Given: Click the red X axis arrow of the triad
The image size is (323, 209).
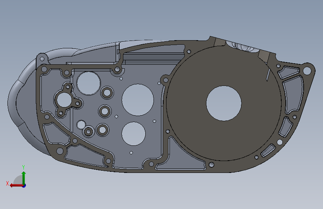Looking at the screenshot, I should (x=16, y=186).
